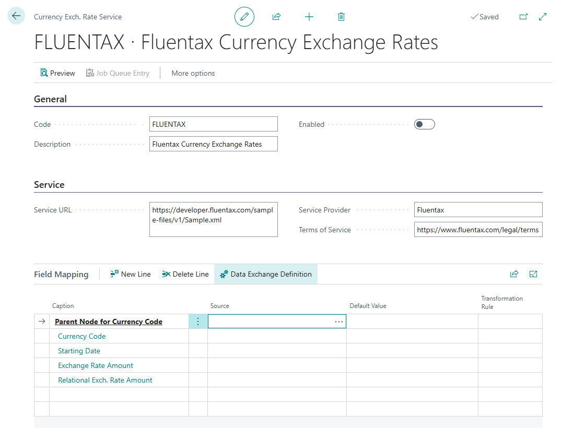Open the share icon in header
Screen dimensions: 574x428
point(276,17)
